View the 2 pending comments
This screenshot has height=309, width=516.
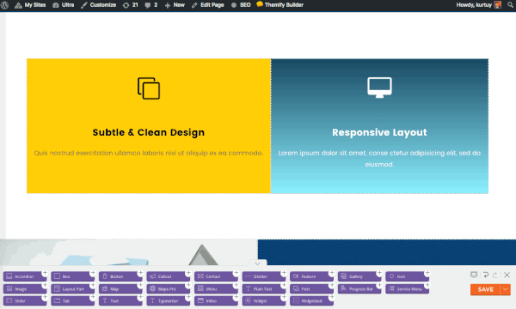tap(151, 5)
